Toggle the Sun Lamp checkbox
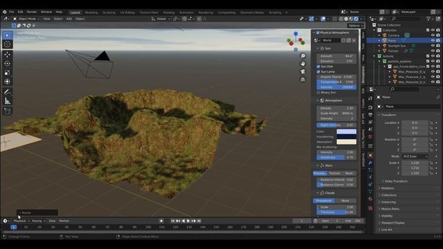 point(318,72)
